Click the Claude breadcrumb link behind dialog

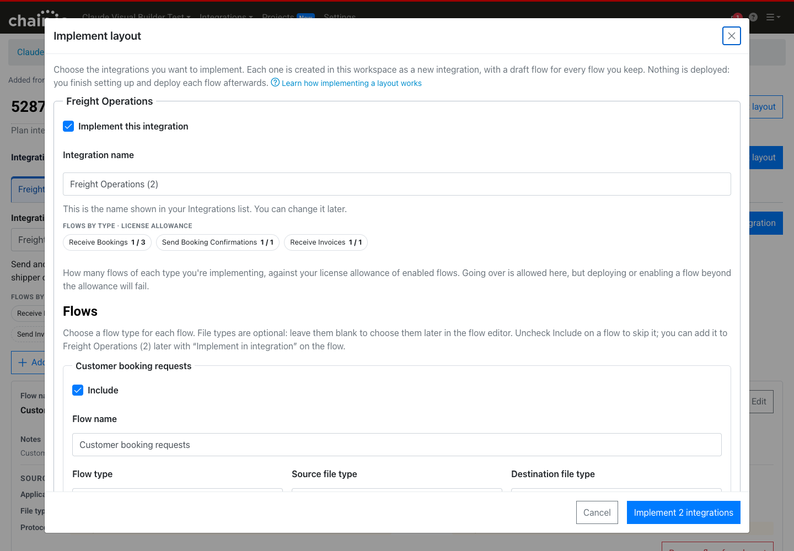pyautogui.click(x=31, y=52)
